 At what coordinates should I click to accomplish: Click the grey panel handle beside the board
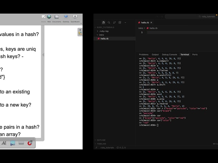[43, 55]
